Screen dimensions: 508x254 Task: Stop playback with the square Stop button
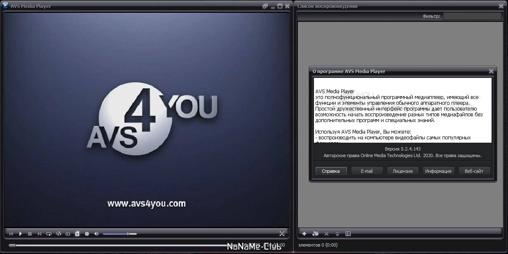click(30, 234)
